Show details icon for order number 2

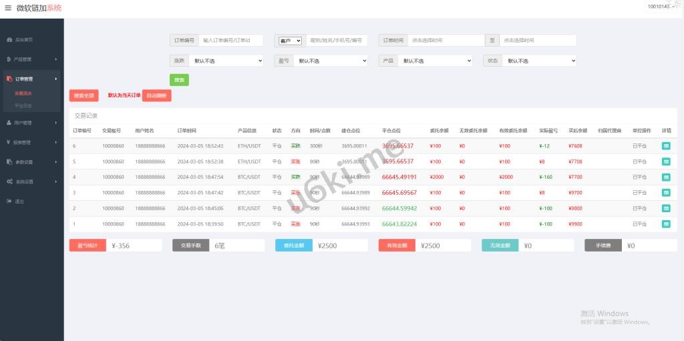click(x=666, y=208)
